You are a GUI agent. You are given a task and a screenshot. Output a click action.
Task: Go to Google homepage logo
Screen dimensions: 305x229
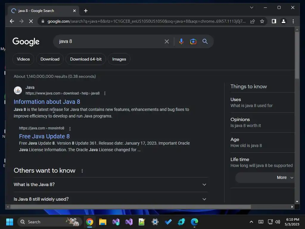(26, 41)
